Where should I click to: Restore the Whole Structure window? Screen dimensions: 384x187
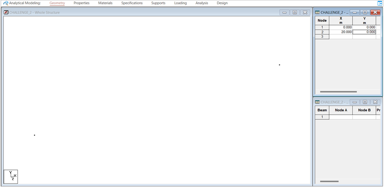pyautogui.click(x=295, y=12)
